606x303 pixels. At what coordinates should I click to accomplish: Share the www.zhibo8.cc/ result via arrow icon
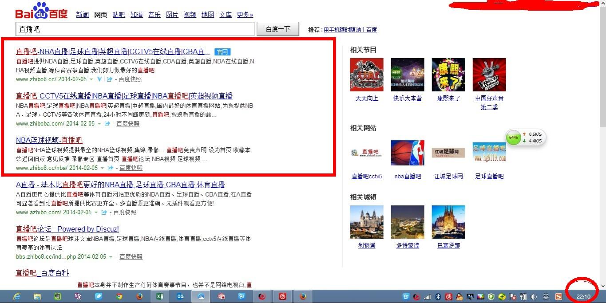pyautogui.click(x=109, y=79)
